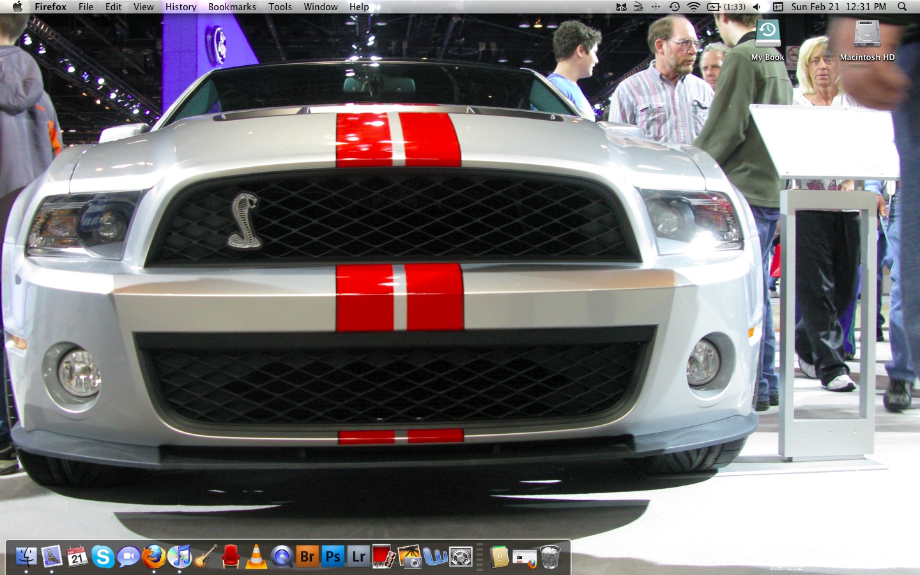Open the Time Machine menu bar icon
920x575 pixels.
pyautogui.click(x=675, y=7)
